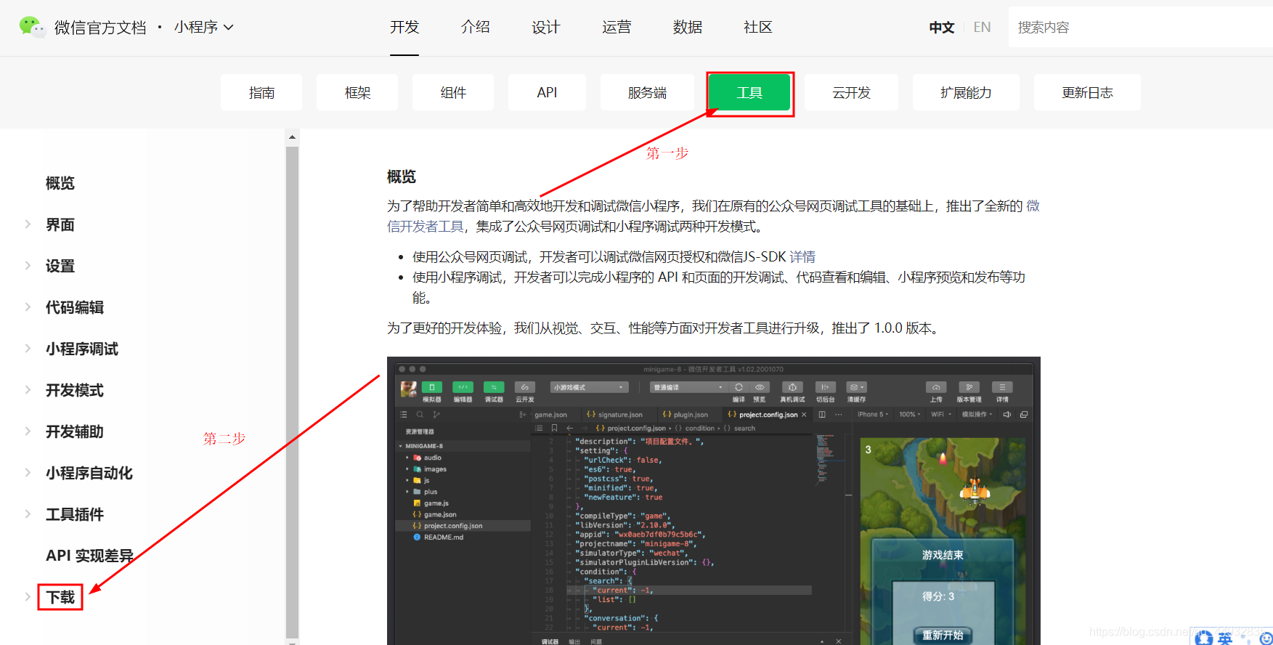Open the 介绍 navigation tab
Screen dimensions: 1273x645
(475, 27)
